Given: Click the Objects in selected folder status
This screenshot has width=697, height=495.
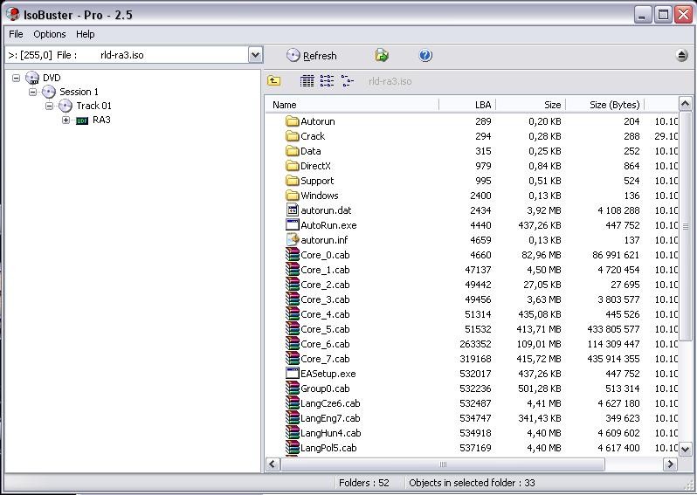Looking at the screenshot, I should pos(472,483).
